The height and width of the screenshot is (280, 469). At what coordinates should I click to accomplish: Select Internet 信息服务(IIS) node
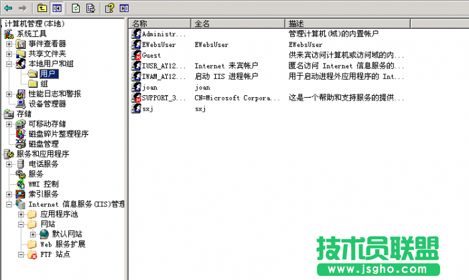tap(76, 204)
